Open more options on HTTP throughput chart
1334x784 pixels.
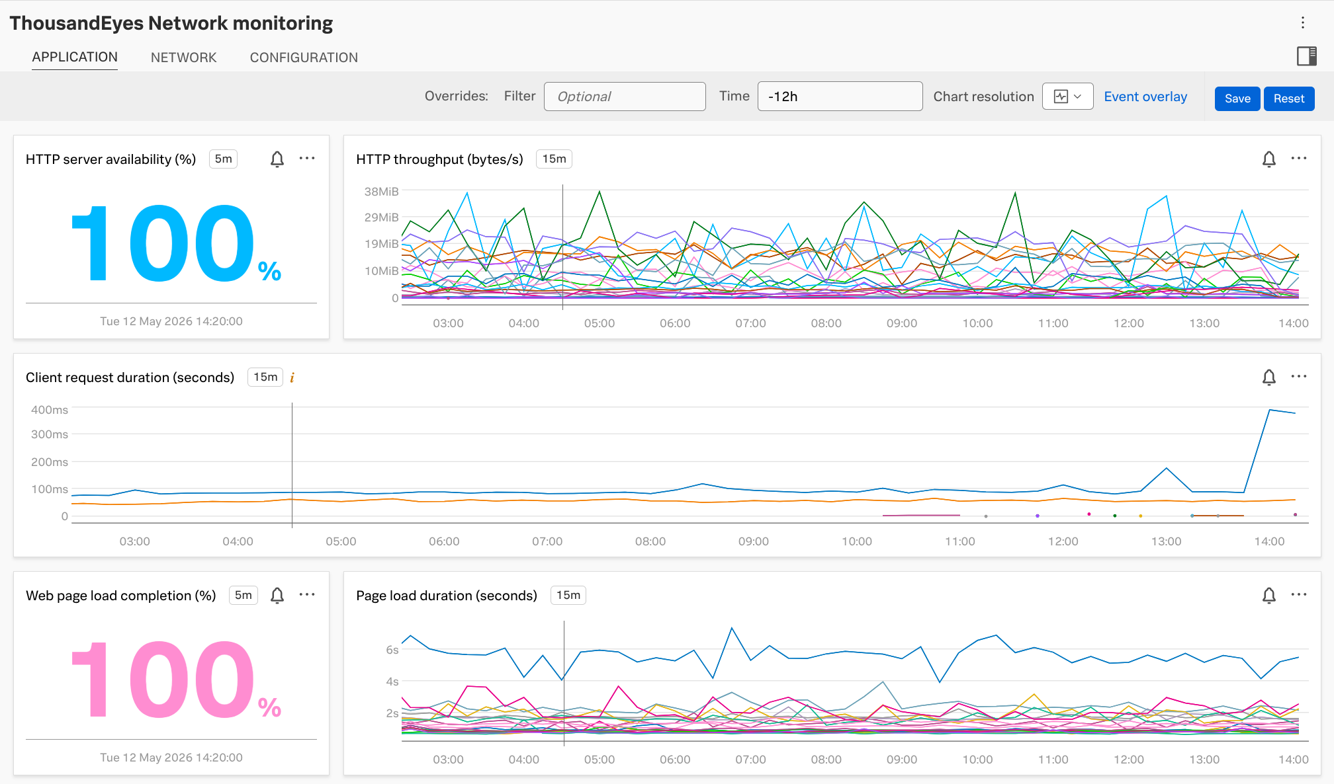click(x=1299, y=159)
